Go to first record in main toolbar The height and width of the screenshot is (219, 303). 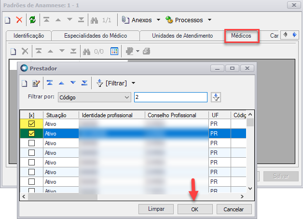(46, 20)
